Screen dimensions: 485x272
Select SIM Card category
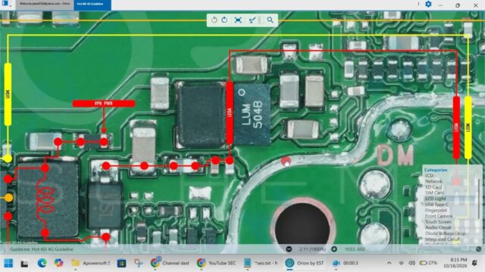pos(434,193)
